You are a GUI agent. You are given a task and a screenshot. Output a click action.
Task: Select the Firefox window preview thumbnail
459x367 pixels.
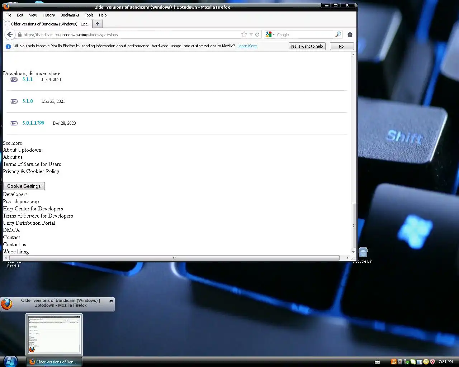tap(54, 334)
